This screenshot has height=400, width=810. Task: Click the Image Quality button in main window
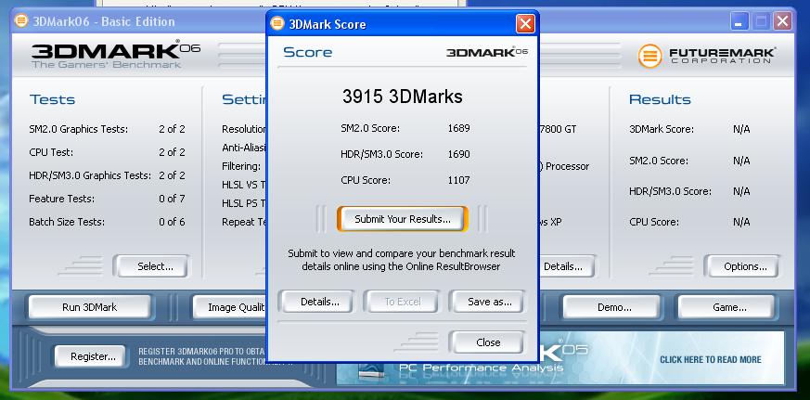point(230,307)
